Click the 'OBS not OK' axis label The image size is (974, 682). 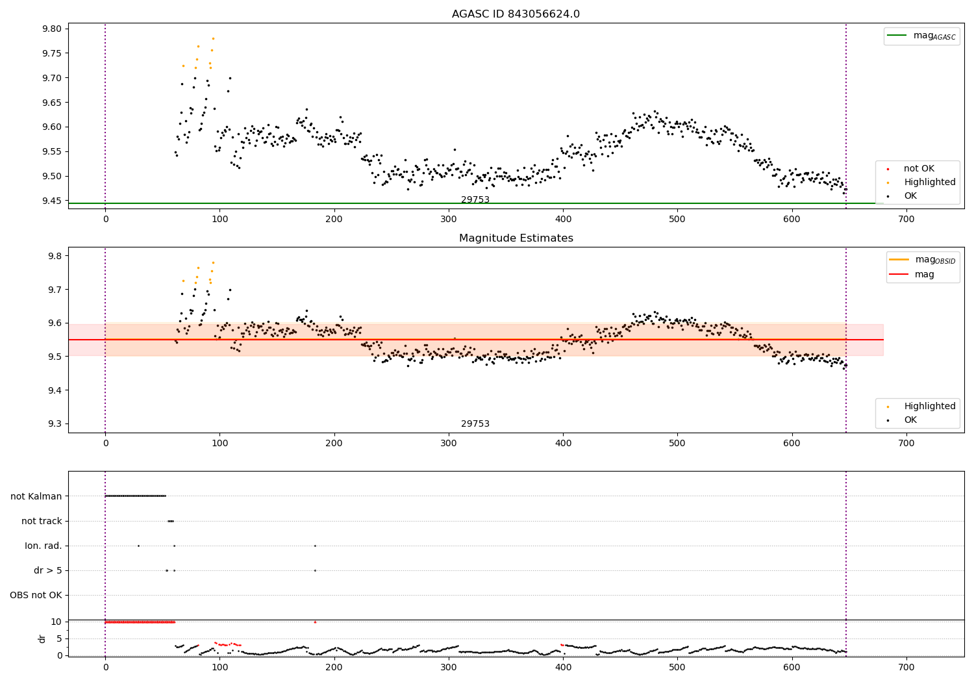pos(36,596)
